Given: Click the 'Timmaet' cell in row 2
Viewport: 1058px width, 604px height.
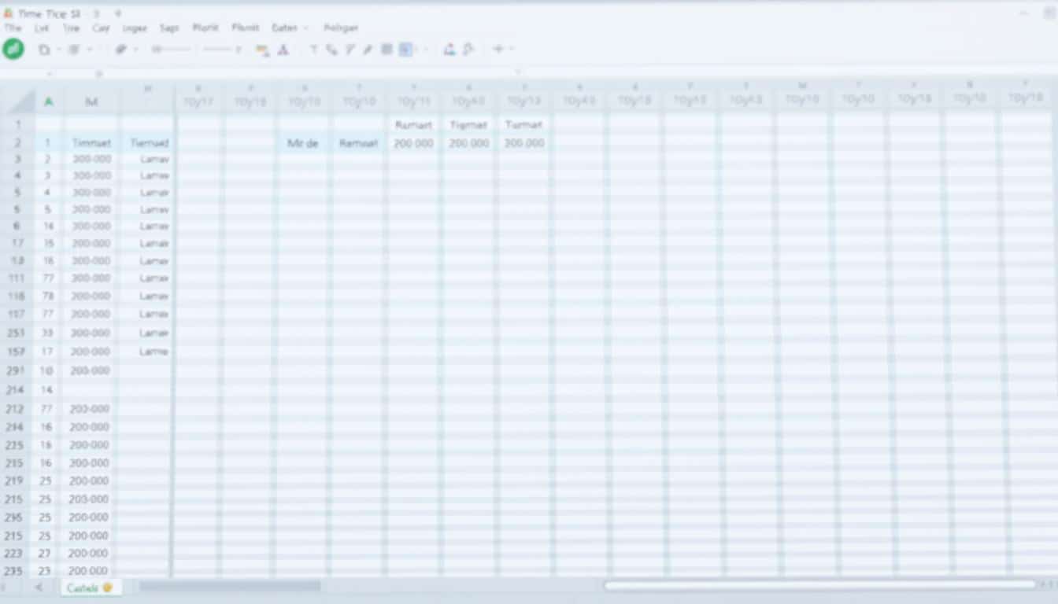Looking at the screenshot, I should click(91, 143).
